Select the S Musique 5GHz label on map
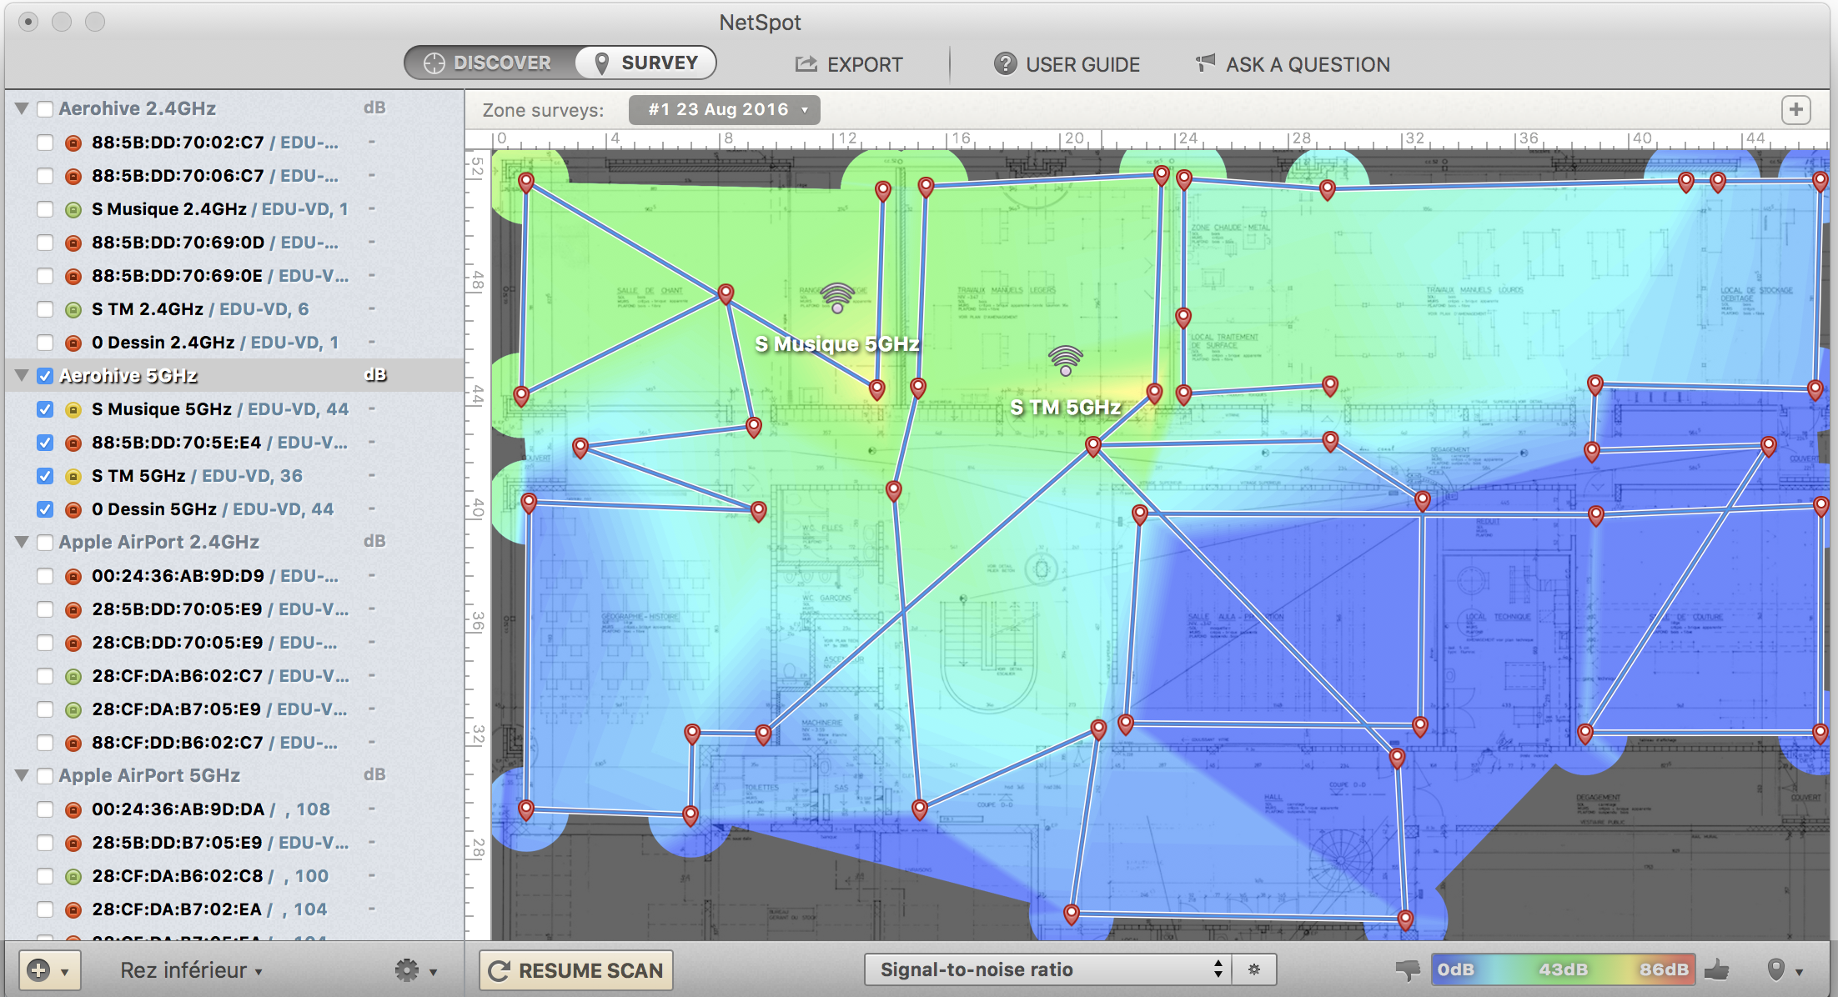 pyautogui.click(x=837, y=344)
